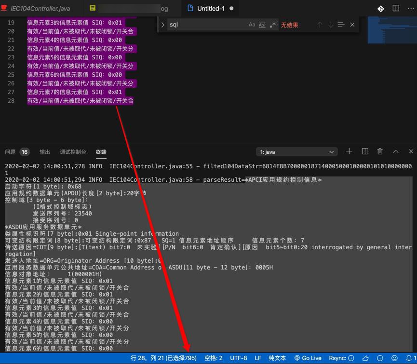Click 'IEC104Controller.java:58' in terminal log
Image resolution: width=417 pixels, height=364 pixels.
151,180
